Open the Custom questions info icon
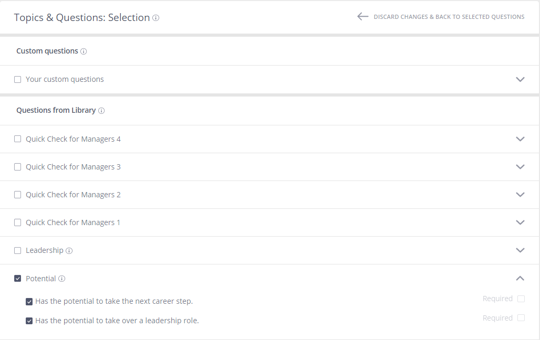Viewport: 540px width, 340px height. 84,51
